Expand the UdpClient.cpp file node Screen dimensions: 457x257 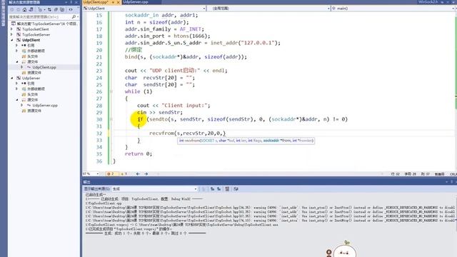(22, 67)
